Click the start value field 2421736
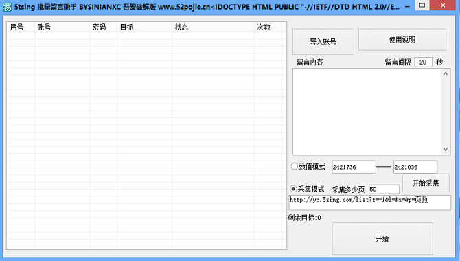 pyautogui.click(x=354, y=167)
